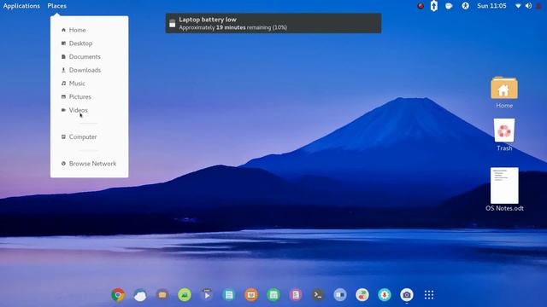Screen dimensions: 547x307
Task: Choose Documents in Places menu
Action: [89, 56]
